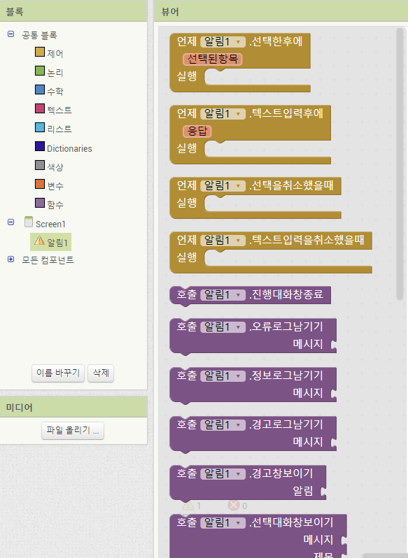Open the 색상 blocks category
The height and width of the screenshot is (558, 408).
(55, 167)
